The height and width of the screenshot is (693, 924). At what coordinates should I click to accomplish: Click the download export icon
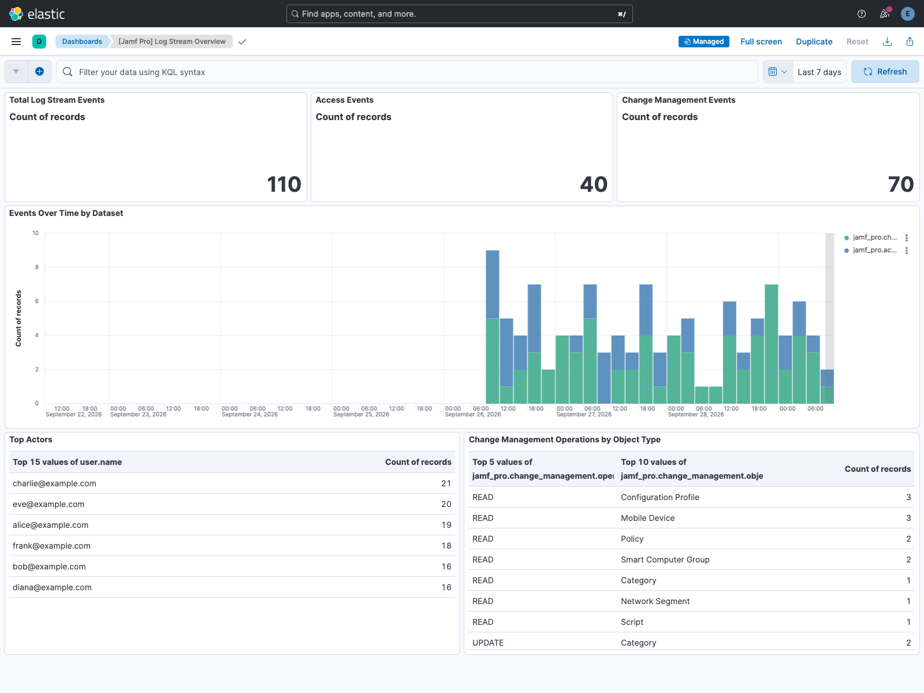tap(888, 42)
